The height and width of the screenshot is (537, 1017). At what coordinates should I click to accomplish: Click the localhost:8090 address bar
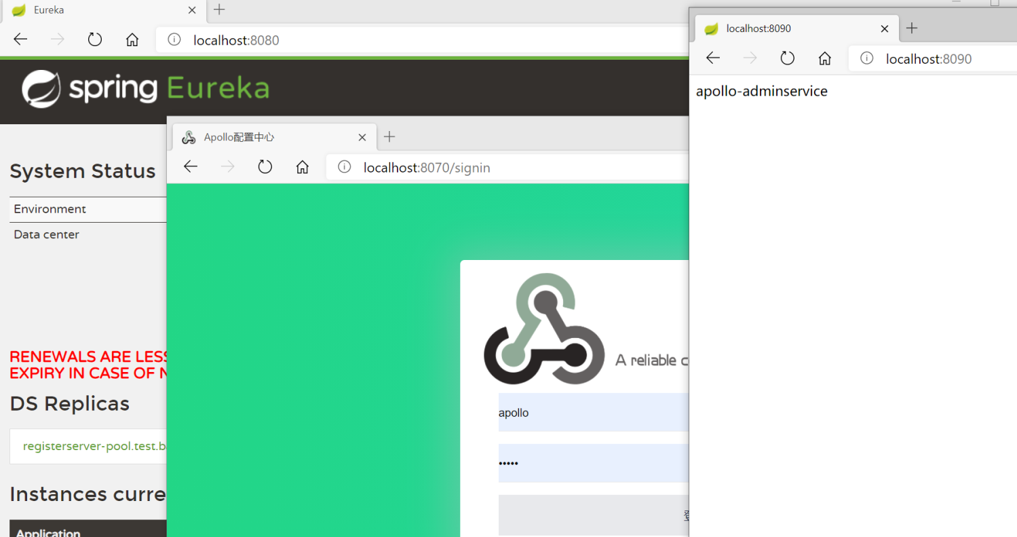[933, 58]
